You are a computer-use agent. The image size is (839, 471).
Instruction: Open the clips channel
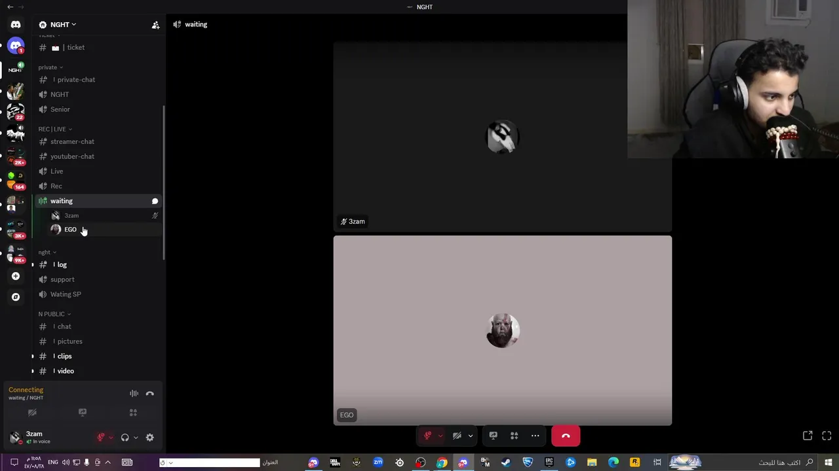[98, 357]
